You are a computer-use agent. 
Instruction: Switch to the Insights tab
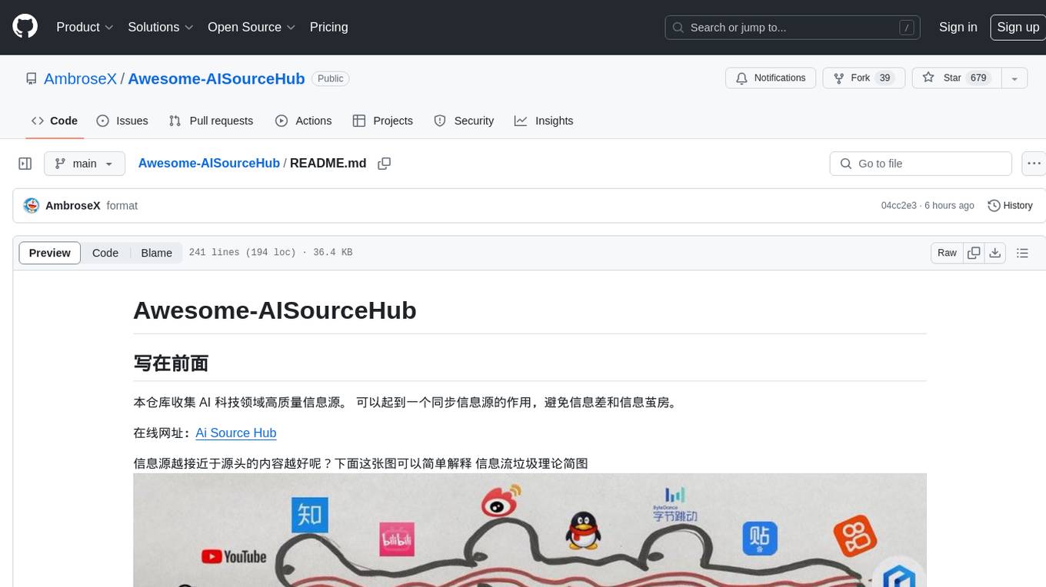click(544, 121)
